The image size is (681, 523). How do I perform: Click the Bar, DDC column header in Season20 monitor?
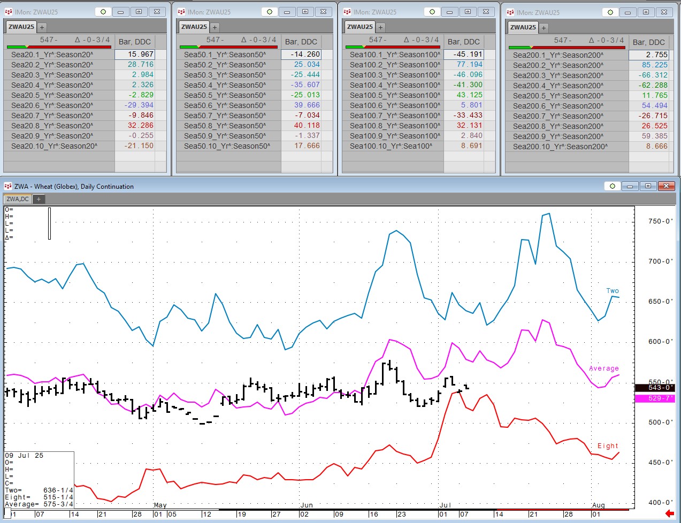(134, 42)
